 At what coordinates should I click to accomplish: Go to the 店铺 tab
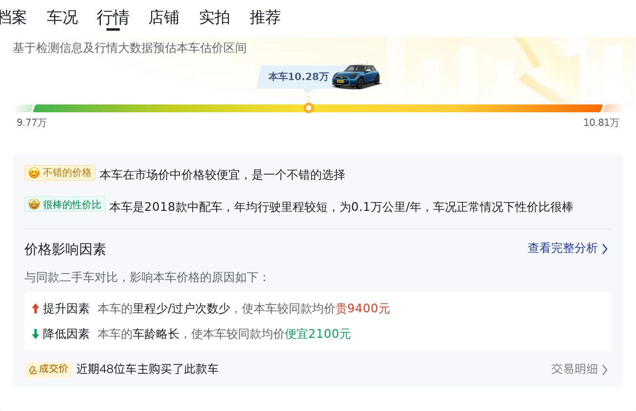(164, 18)
